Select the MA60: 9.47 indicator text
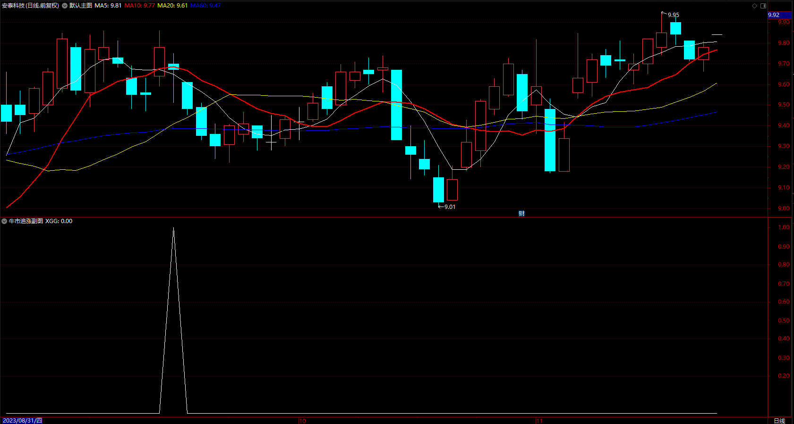This screenshot has width=794, height=424. [x=205, y=6]
